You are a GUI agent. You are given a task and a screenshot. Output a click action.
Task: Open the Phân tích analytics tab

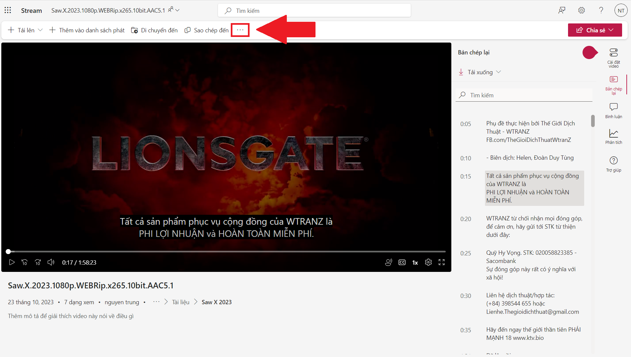(614, 137)
